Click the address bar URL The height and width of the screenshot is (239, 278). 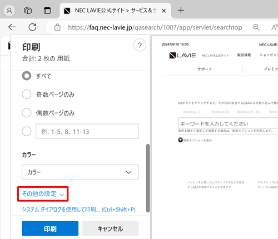coord(155,27)
